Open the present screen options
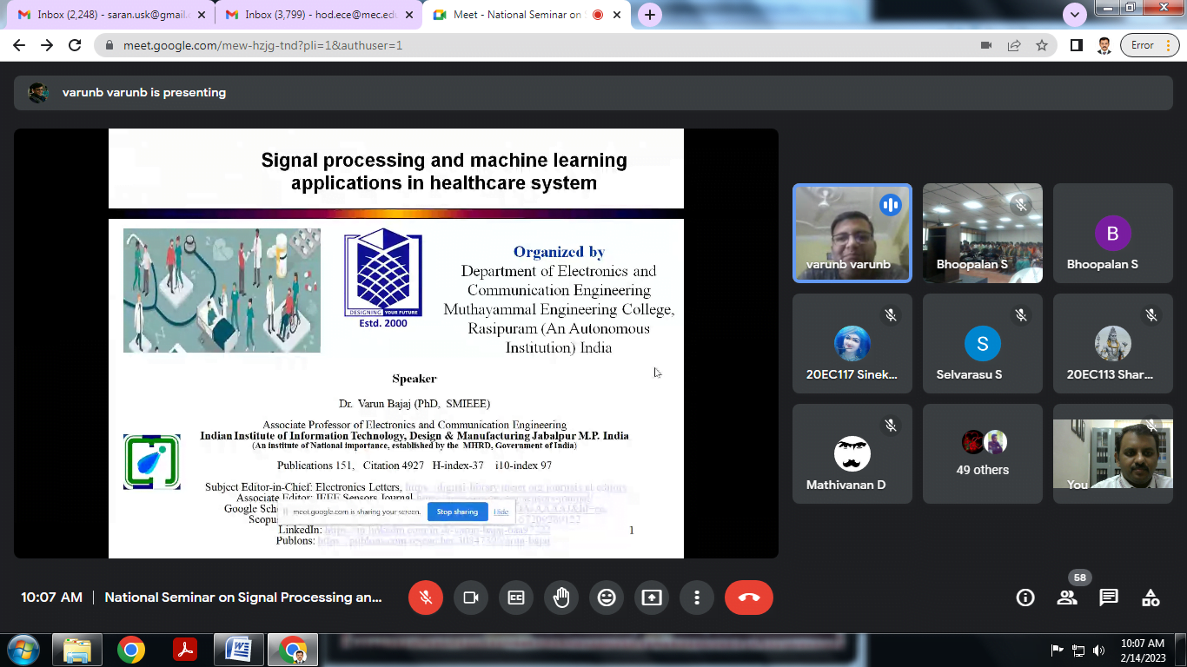The width and height of the screenshot is (1187, 667). tap(652, 598)
